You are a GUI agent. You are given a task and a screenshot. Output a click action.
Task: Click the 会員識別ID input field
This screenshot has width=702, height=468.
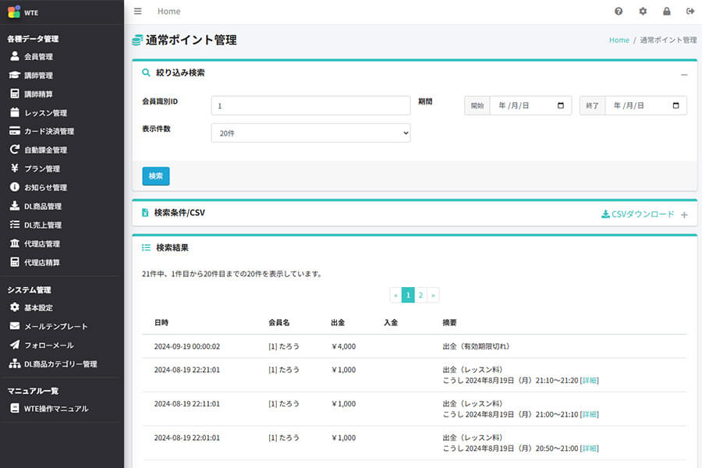point(310,105)
